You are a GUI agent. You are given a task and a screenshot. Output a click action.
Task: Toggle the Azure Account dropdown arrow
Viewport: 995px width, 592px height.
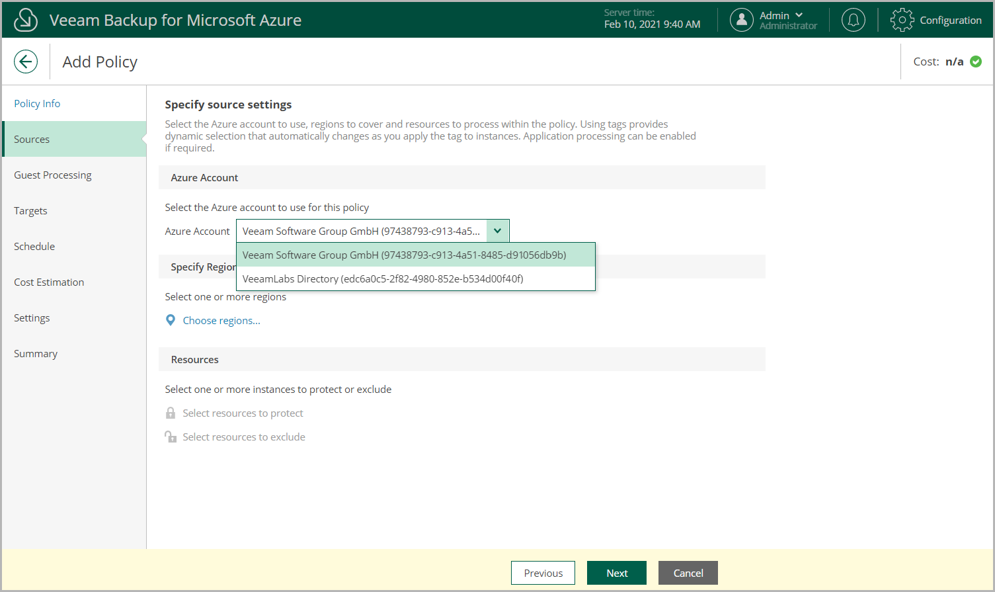498,231
